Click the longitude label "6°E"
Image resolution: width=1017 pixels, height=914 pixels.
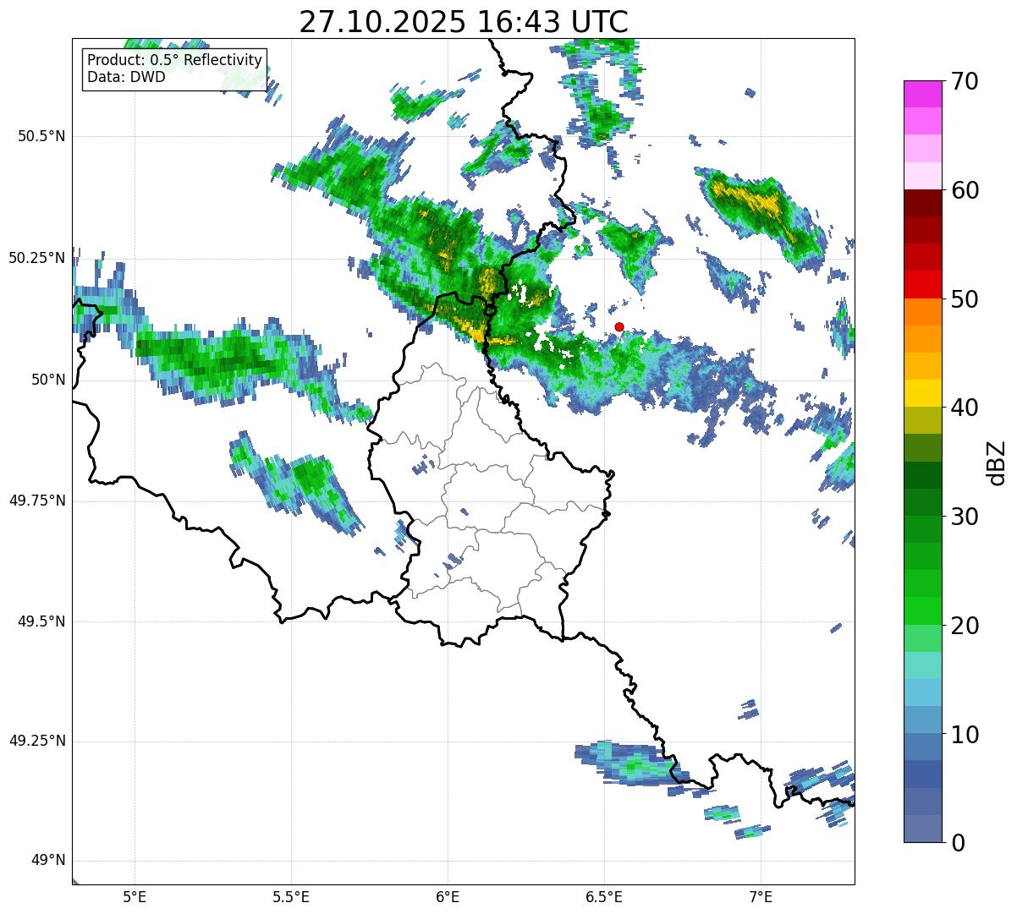coord(448,896)
